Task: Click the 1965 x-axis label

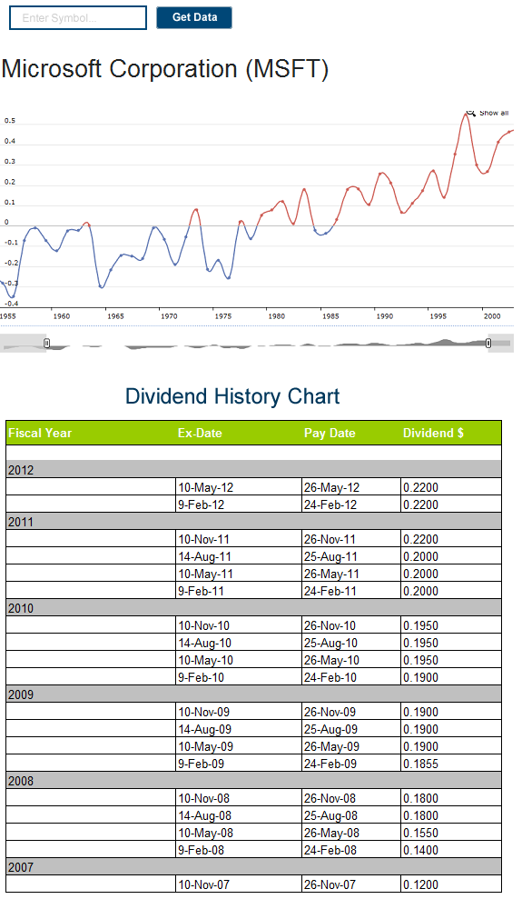Action: click(x=115, y=316)
